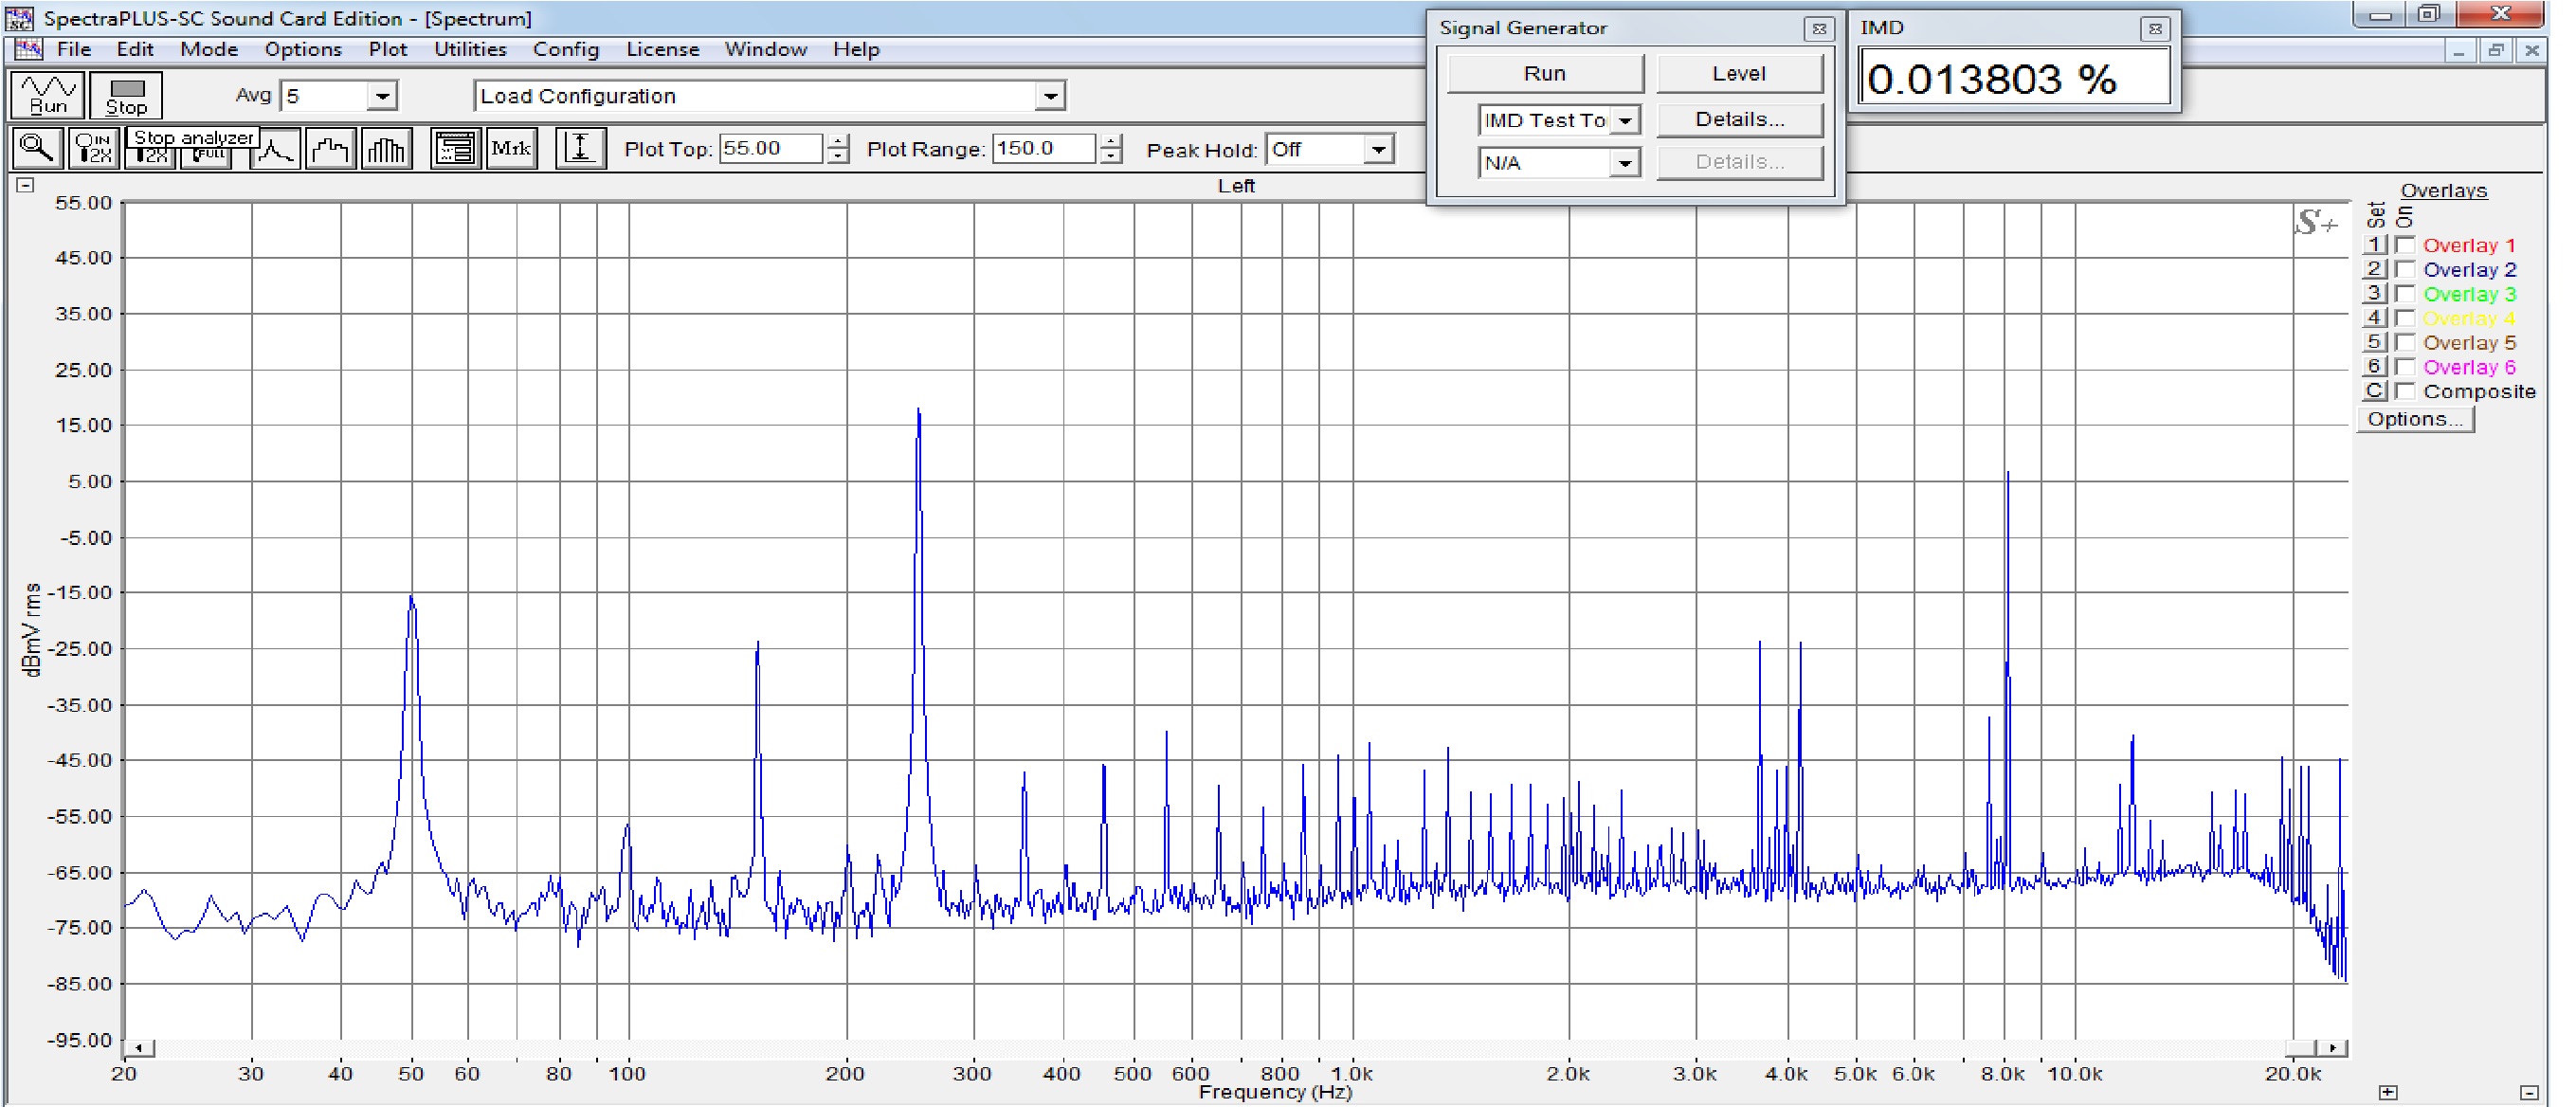
Task: Enable the Overlay 3 checkbox
Action: pyautogui.click(x=2405, y=294)
